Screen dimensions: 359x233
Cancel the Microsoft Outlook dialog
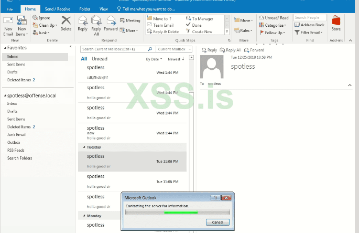click(x=217, y=222)
